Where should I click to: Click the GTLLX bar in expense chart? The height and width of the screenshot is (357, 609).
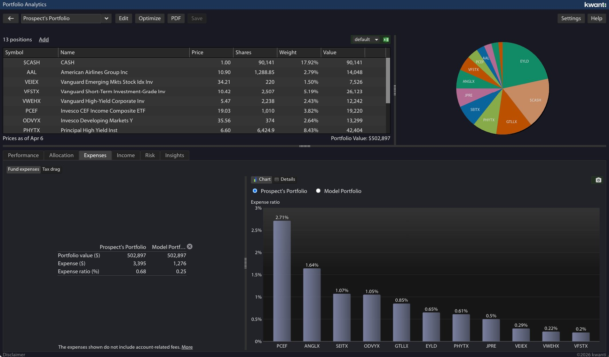coord(402,322)
